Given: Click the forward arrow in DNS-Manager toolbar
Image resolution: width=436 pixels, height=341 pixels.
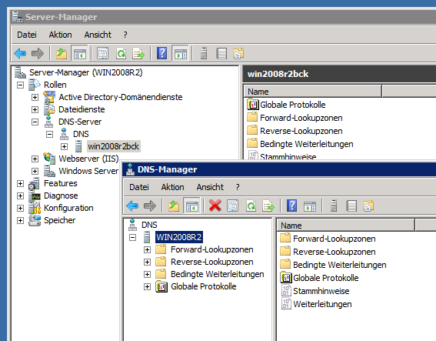Looking at the screenshot, I should 150,206.
